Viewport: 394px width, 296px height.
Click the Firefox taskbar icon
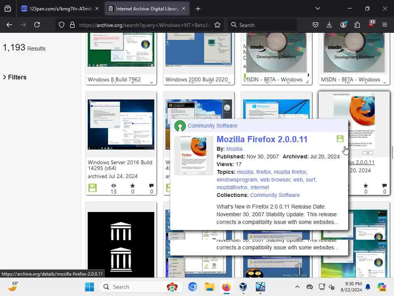(x=226, y=287)
